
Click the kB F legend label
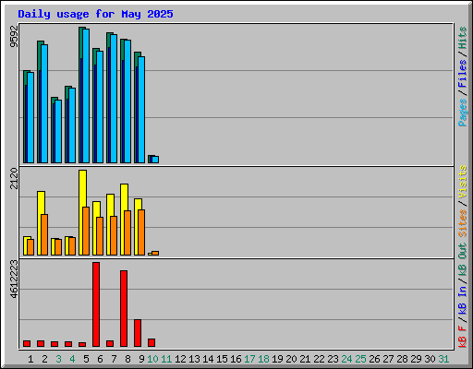click(x=462, y=337)
